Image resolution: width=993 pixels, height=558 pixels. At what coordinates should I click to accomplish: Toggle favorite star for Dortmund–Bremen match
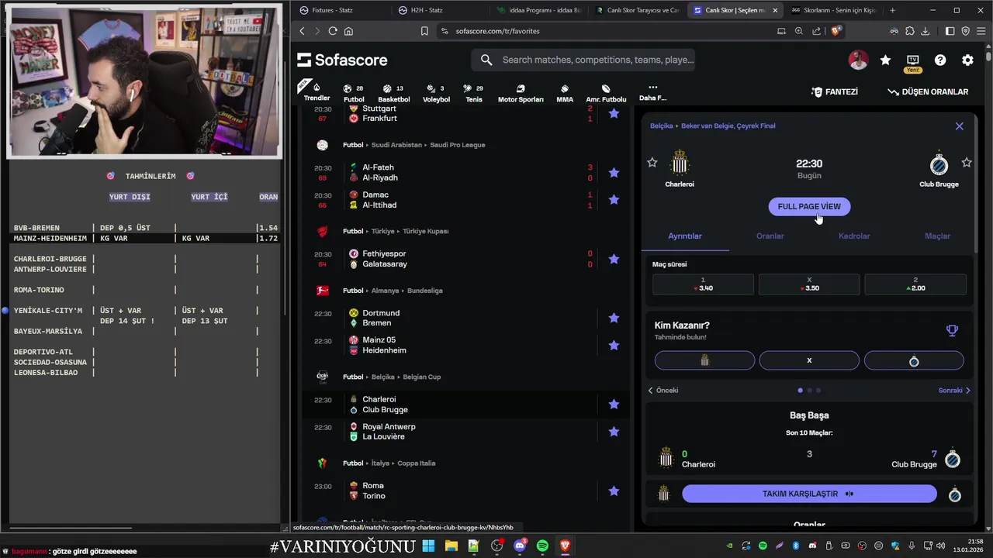tap(614, 318)
